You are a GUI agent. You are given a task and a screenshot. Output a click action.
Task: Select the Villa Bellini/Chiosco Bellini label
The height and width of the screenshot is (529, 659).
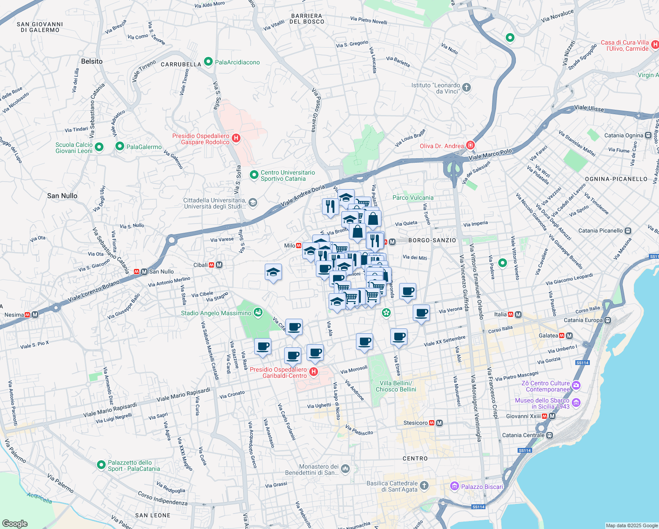tap(396, 386)
